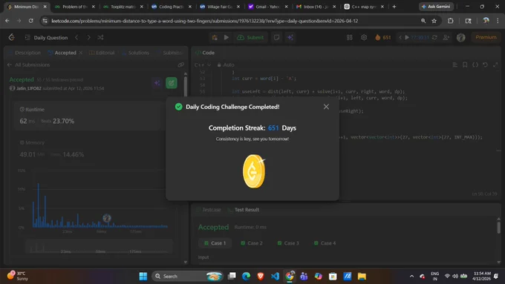This screenshot has height=284, width=505.
Task: Open the profile avatar menu
Action: 461,38
